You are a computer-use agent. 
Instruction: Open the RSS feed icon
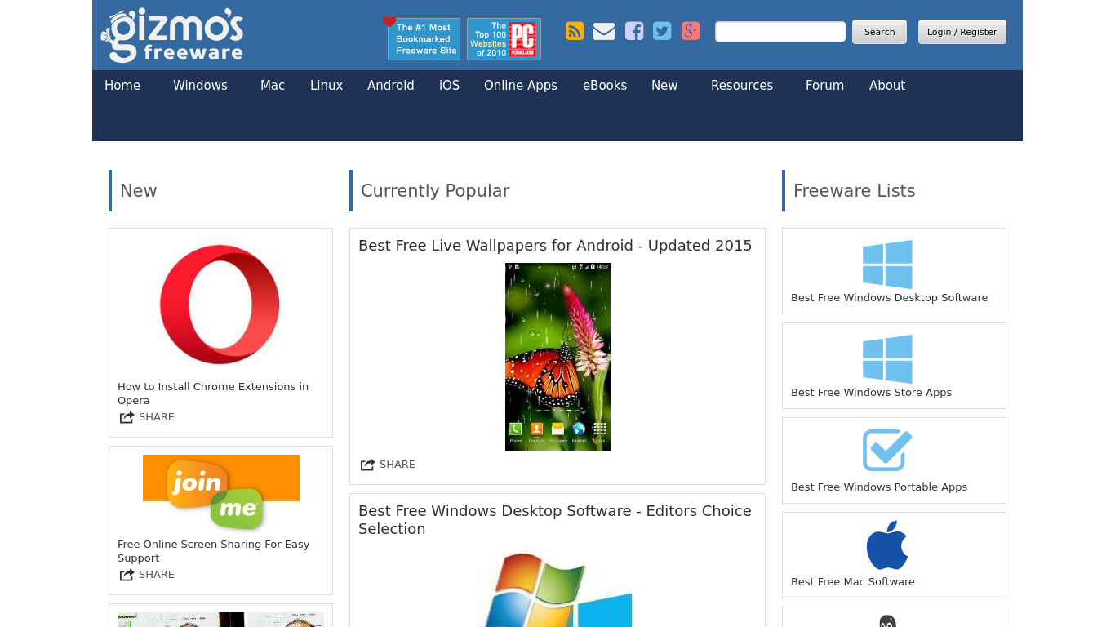pos(575,31)
